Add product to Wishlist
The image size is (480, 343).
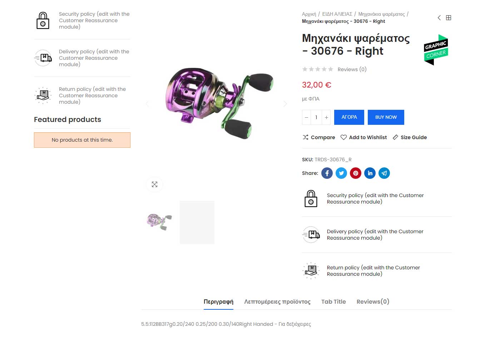coord(364,137)
